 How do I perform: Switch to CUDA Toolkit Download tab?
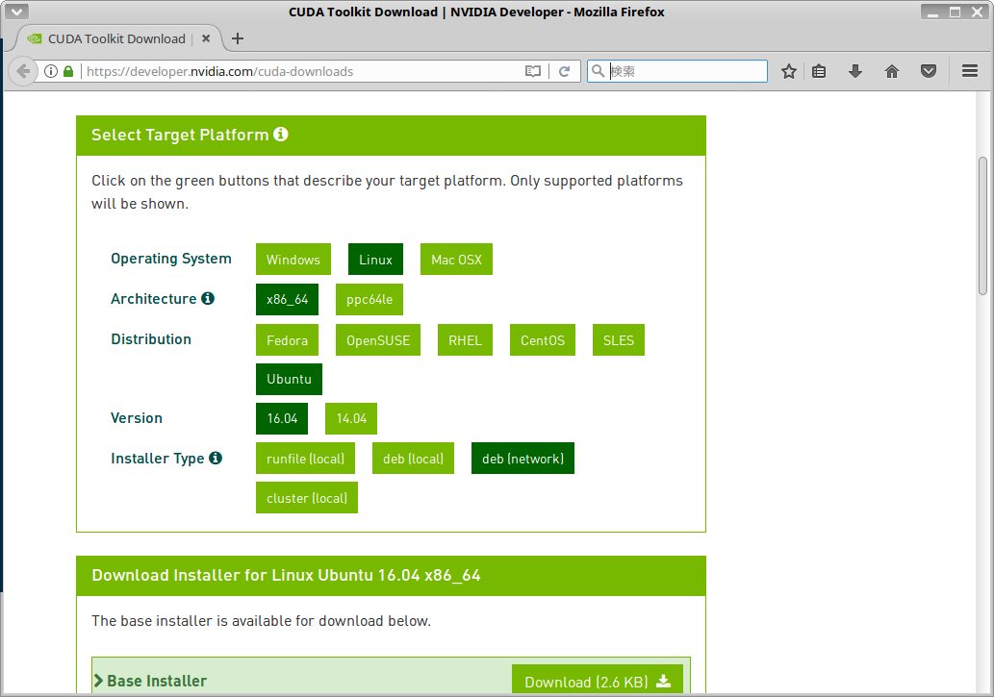(x=115, y=39)
